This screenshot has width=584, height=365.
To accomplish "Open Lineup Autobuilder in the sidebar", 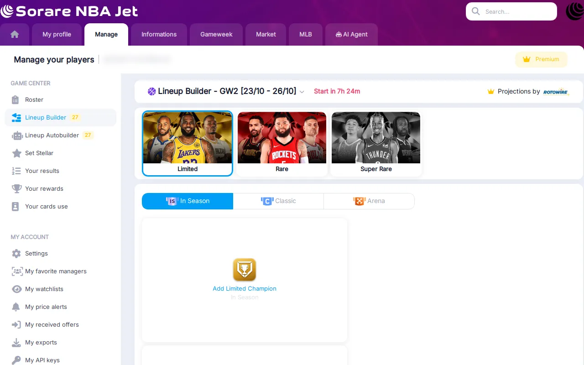I will click(x=60, y=135).
